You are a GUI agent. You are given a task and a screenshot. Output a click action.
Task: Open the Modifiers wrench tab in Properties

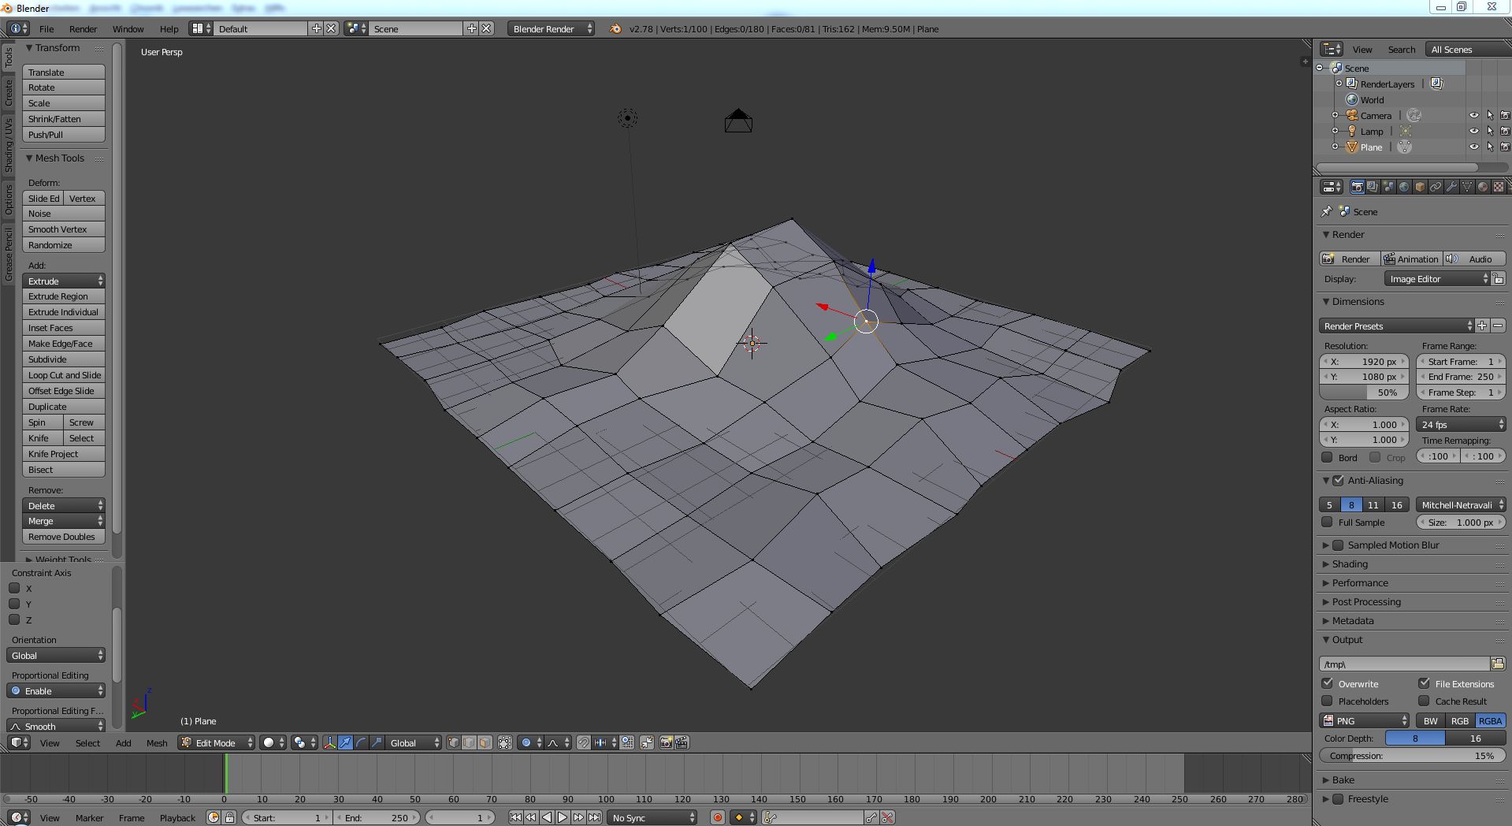coord(1451,187)
